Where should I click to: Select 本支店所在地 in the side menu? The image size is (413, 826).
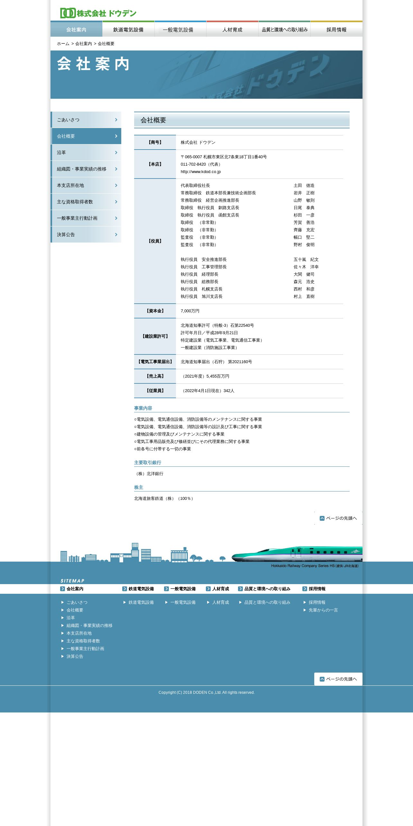tap(86, 185)
